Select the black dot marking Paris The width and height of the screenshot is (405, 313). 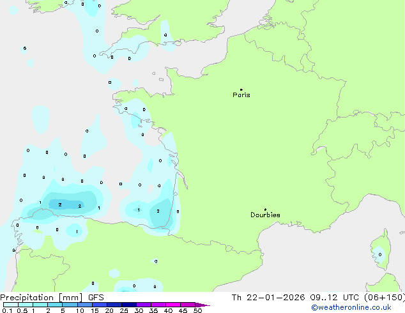pos(241,89)
